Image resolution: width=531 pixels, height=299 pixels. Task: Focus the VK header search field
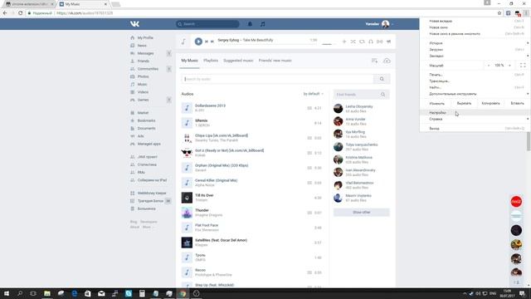[207, 24]
